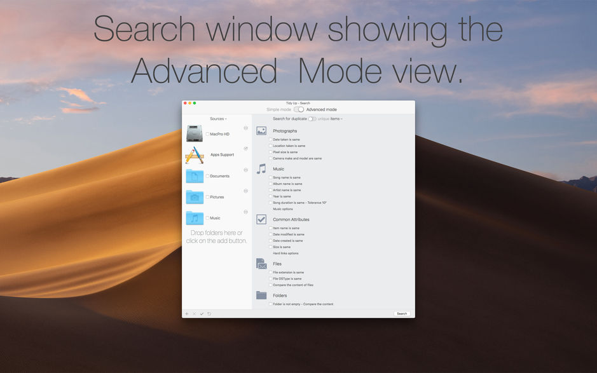The width and height of the screenshot is (597, 373).
Task: Click 'Drop folders here' drop area text
Action: coord(216,237)
